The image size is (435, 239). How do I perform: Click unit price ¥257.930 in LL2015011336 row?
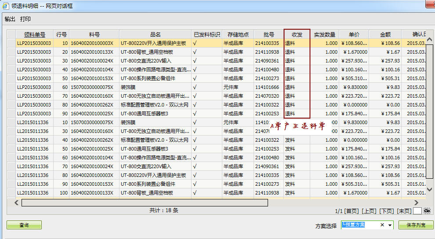tap(354, 166)
